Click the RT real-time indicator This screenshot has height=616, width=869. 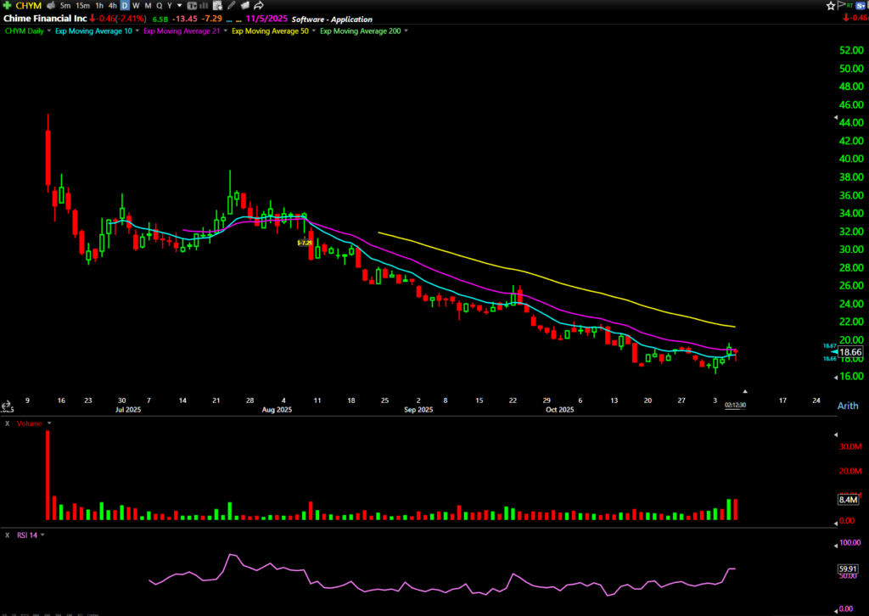click(849, 5)
